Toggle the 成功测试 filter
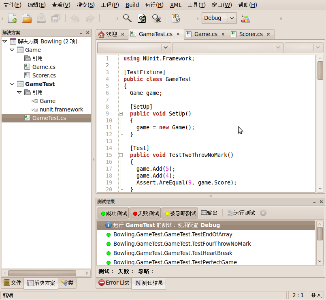This screenshot has height=300, width=326. pyautogui.click(x=113, y=213)
